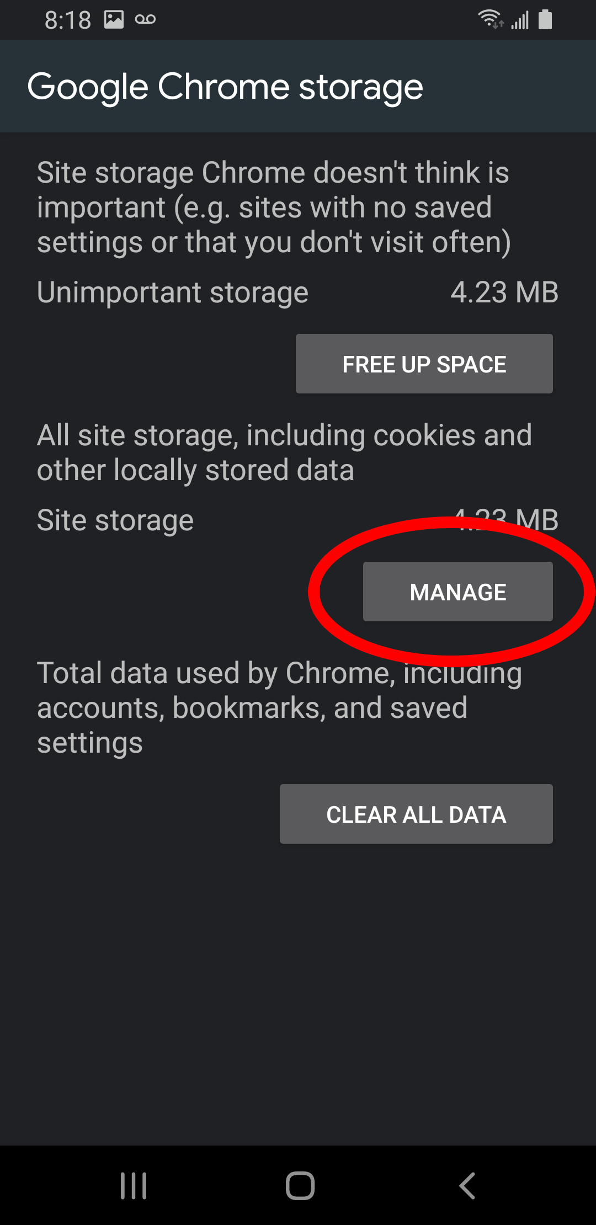The height and width of the screenshot is (1225, 596).
Task: Tap the back arrow navigation icon
Action: [467, 1186]
